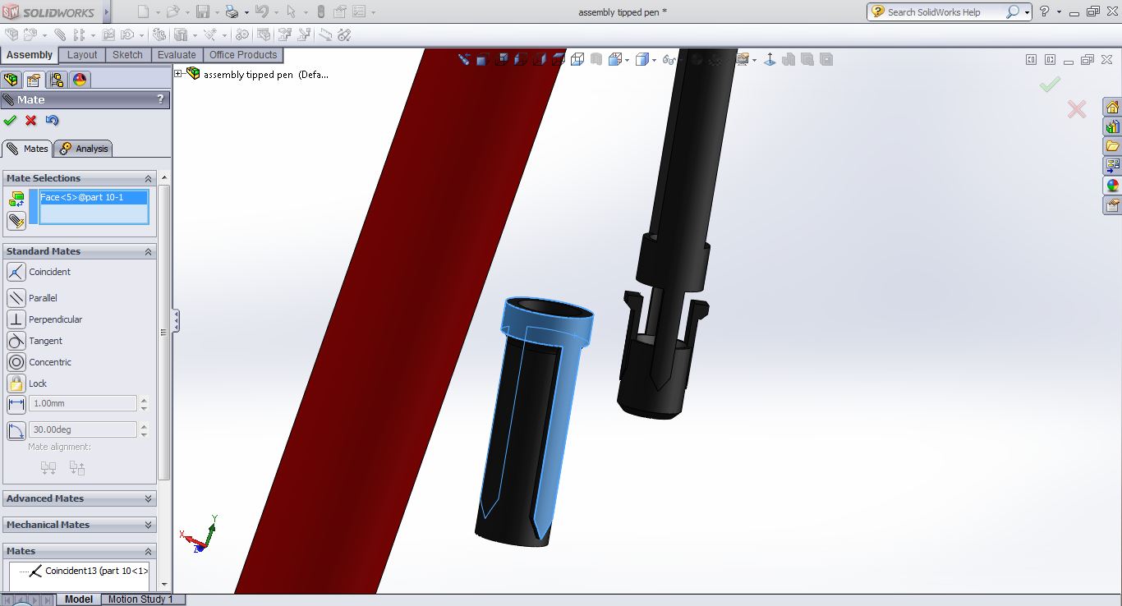The width and height of the screenshot is (1122, 606).
Task: Click the Save icon in top toolbar
Action: coord(203,11)
